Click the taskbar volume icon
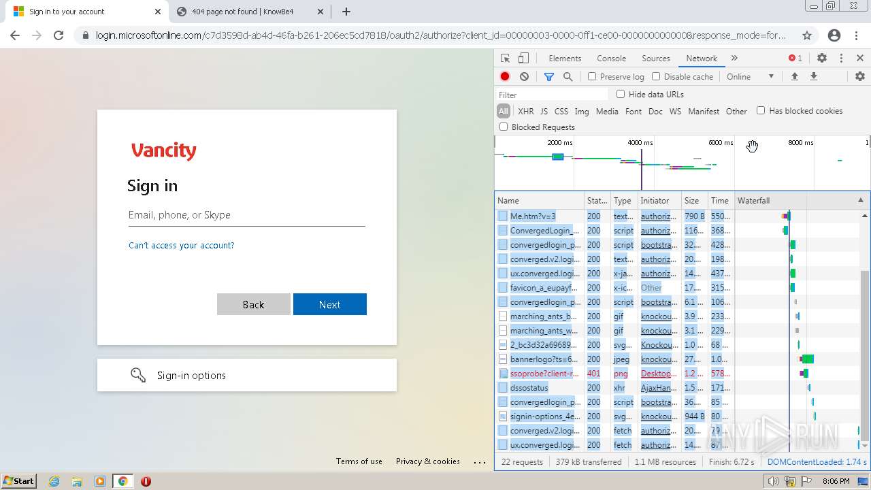Image resolution: width=871 pixels, height=490 pixels. click(x=774, y=481)
